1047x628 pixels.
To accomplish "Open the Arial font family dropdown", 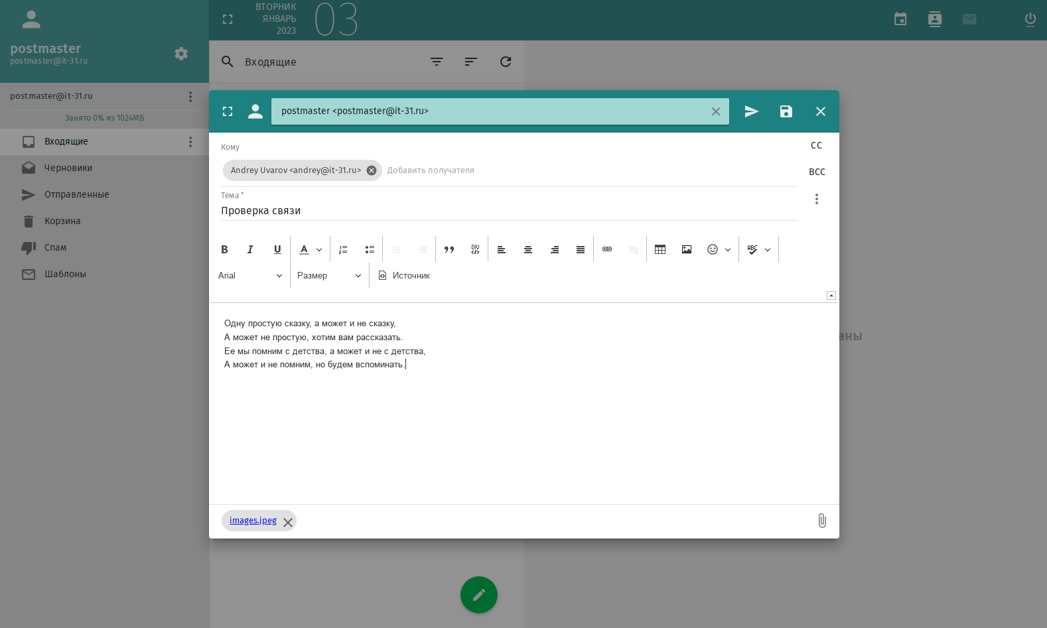I will [x=250, y=276].
